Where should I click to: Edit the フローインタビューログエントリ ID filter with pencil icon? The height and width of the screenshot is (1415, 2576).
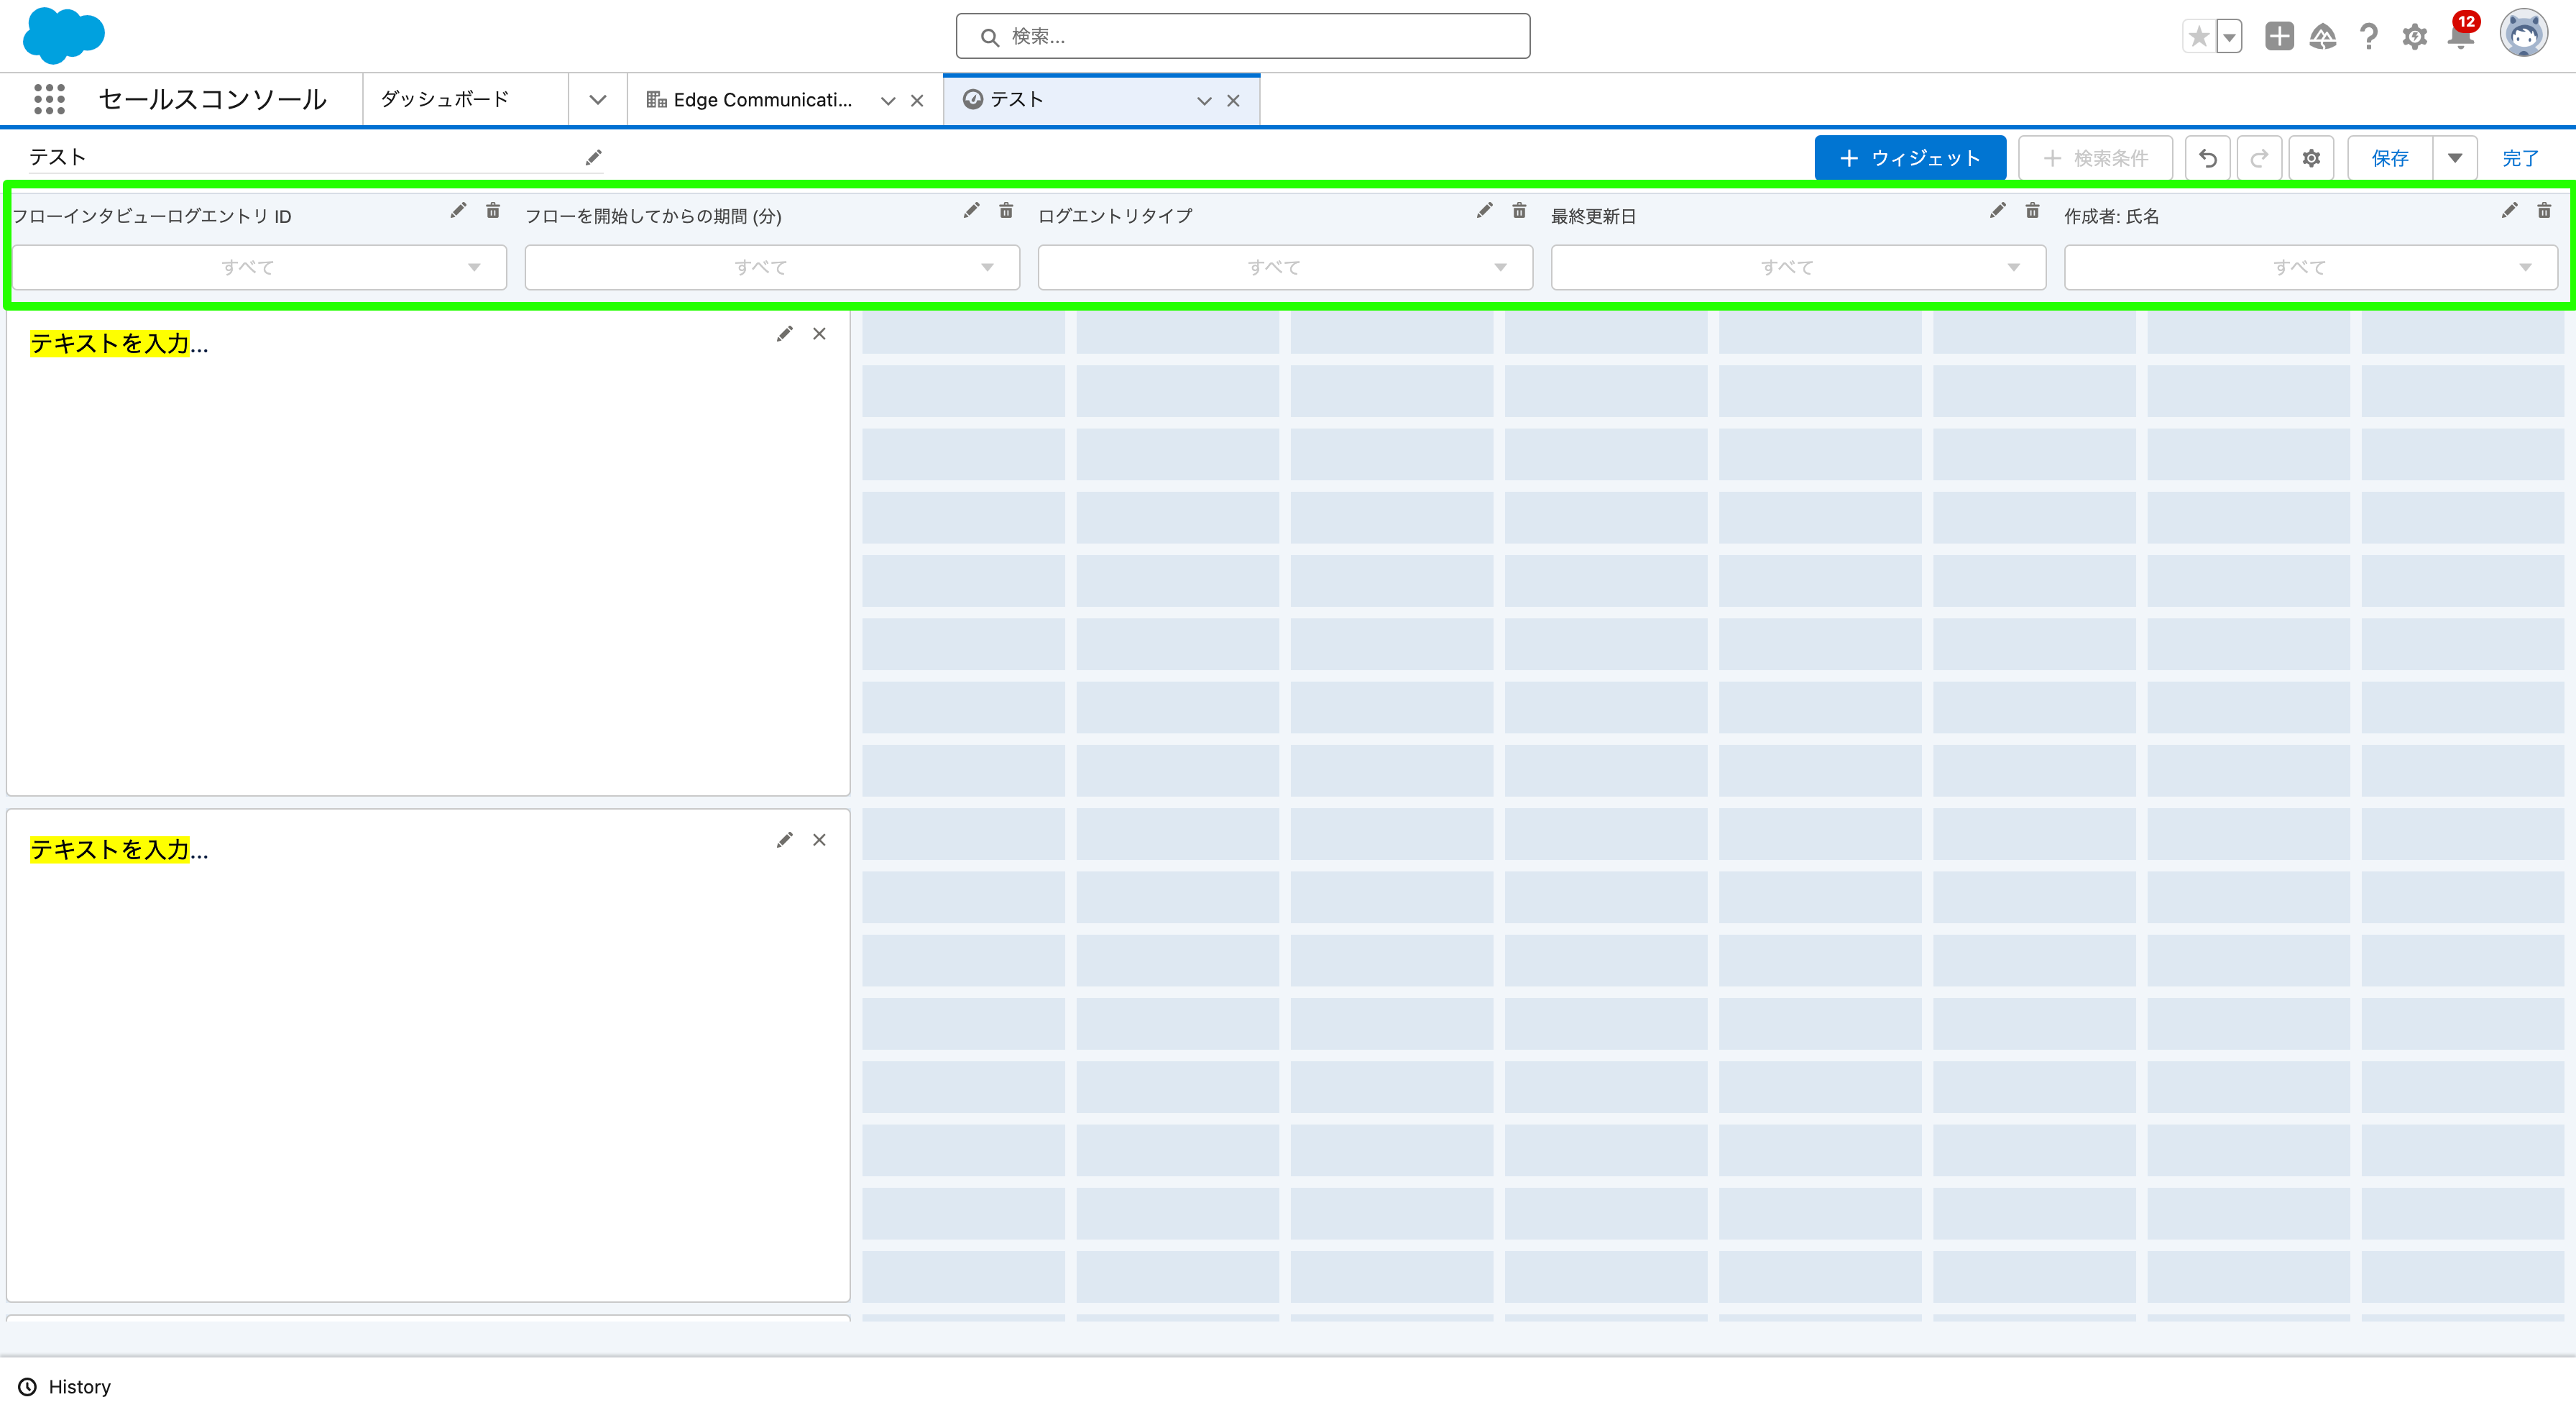[458, 210]
